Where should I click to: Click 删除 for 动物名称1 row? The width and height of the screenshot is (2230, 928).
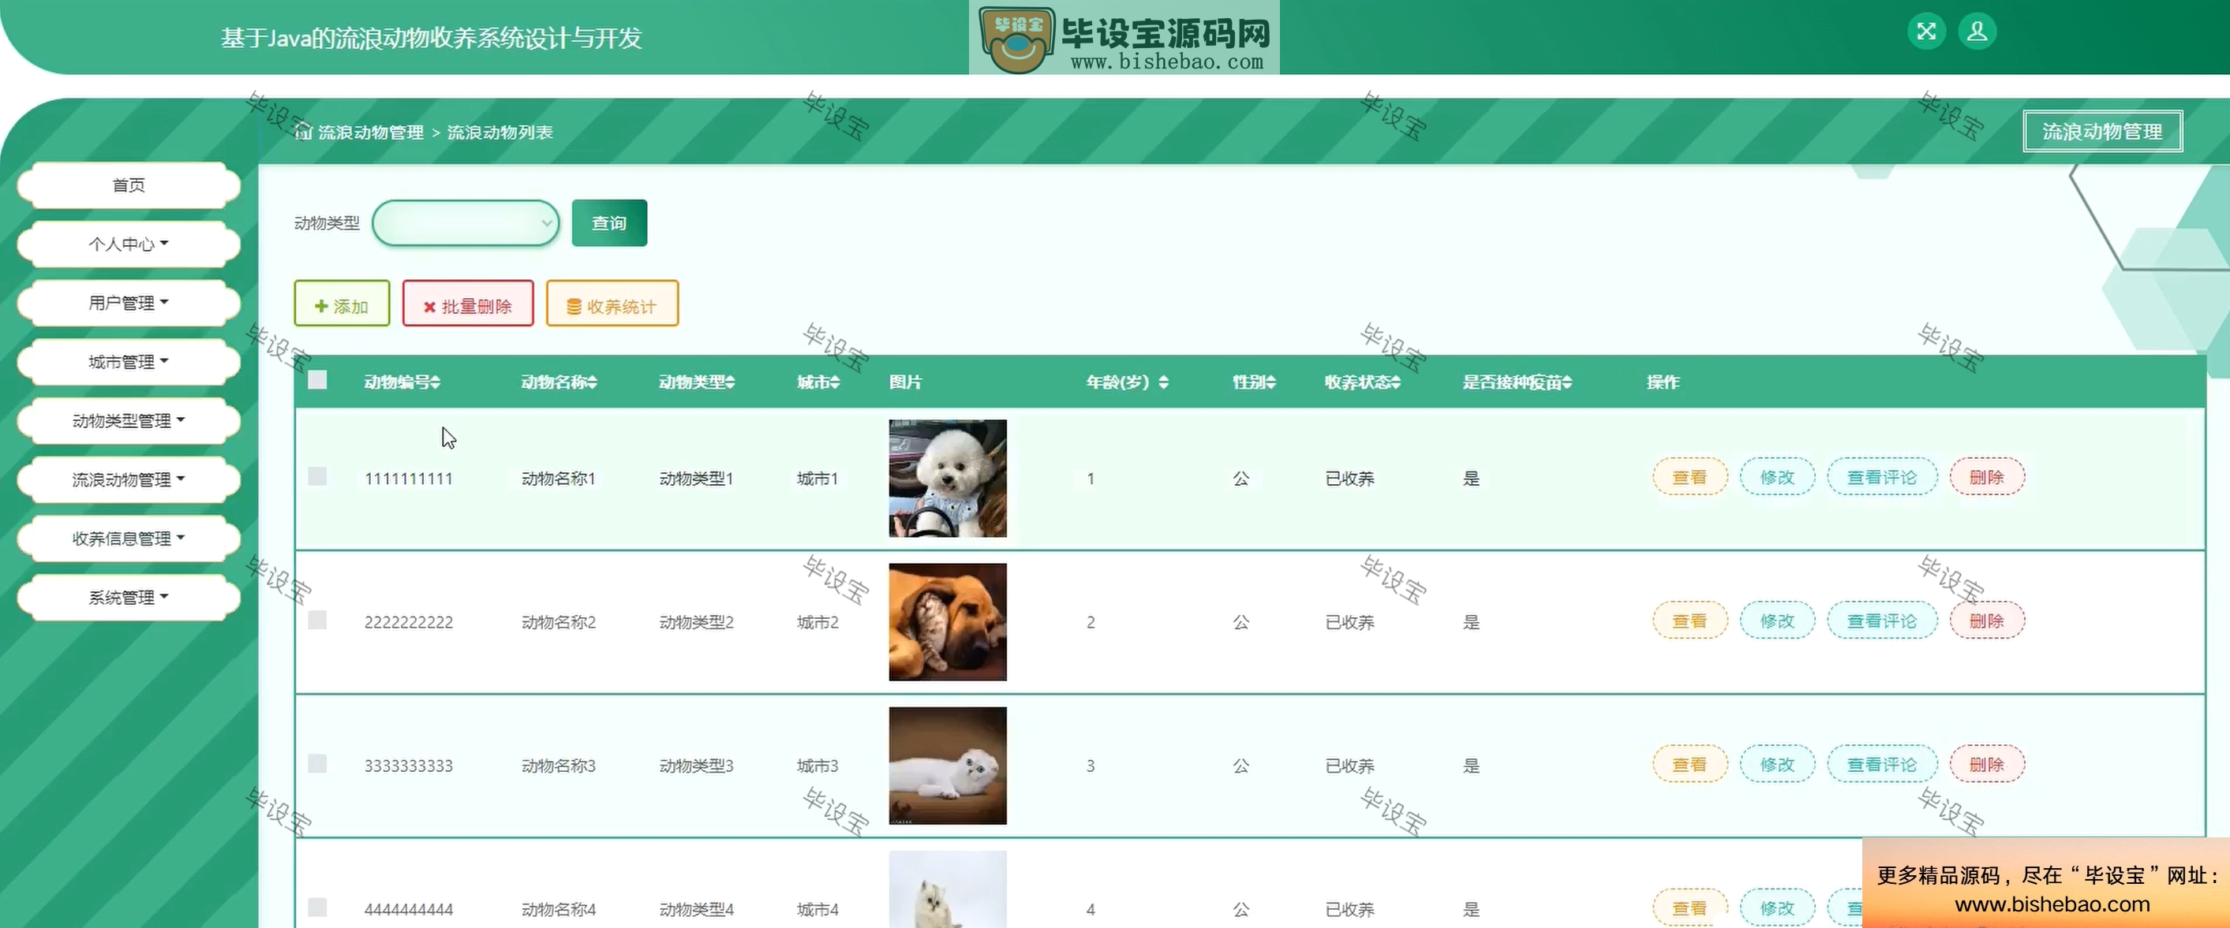(1987, 476)
